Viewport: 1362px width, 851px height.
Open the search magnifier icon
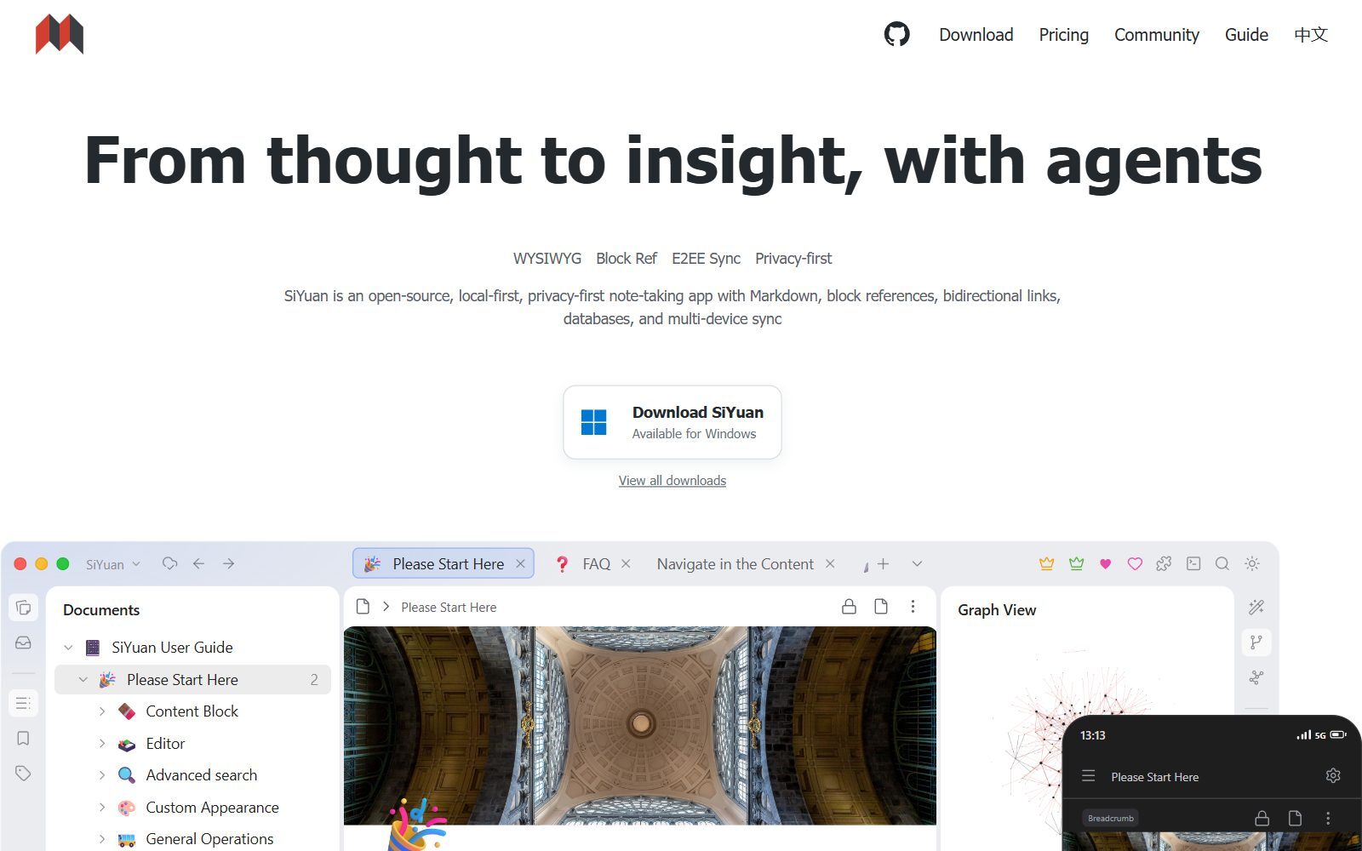[x=1222, y=563]
